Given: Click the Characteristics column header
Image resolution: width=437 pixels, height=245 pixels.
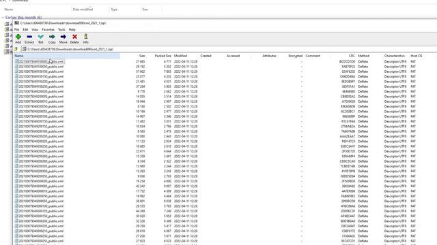Looking at the screenshot, I should click(x=395, y=56).
